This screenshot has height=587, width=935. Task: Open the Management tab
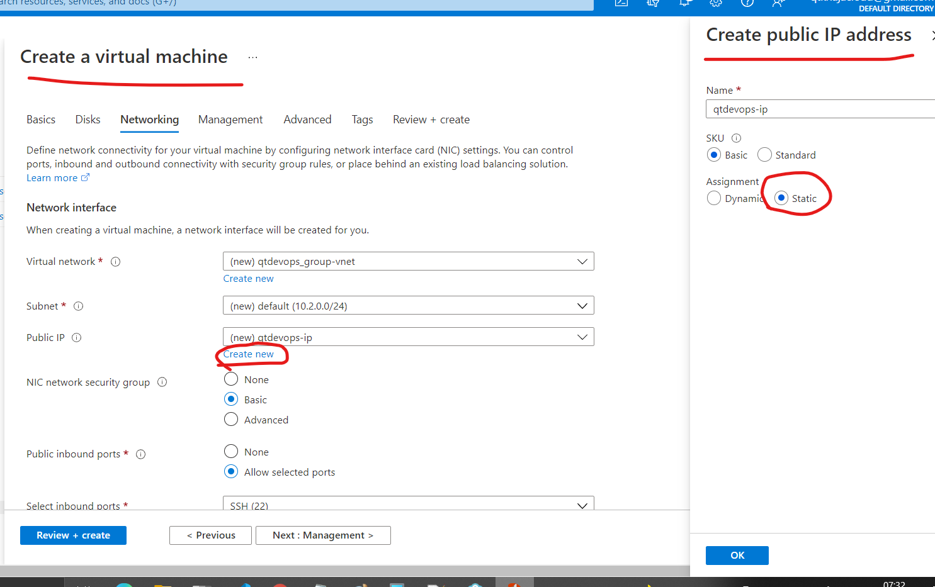(230, 120)
